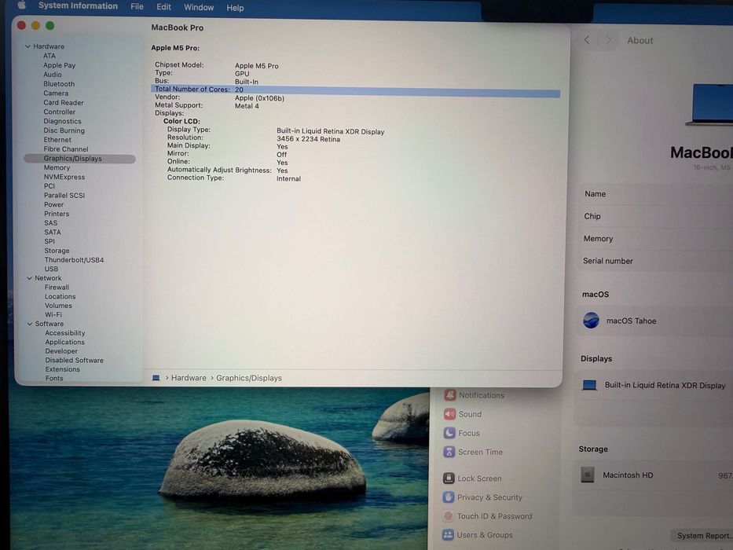Click the Chipset Model value Apple M5 Pro

click(257, 66)
